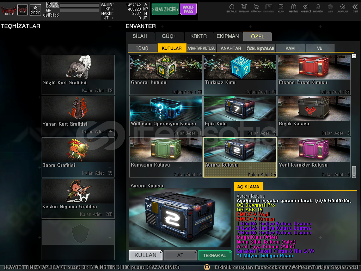361x271 pixels.
Task: Select the General Kutusu item
Action: pos(166,75)
